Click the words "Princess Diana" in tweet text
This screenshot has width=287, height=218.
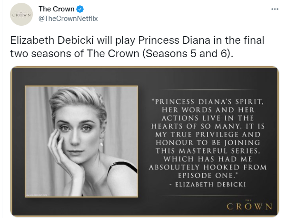point(174,40)
